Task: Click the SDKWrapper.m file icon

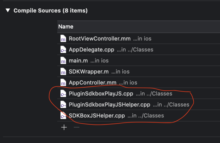Action: [63, 72]
